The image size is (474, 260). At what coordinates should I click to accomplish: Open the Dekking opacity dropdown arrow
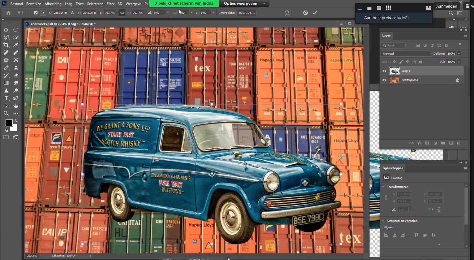coord(459,54)
